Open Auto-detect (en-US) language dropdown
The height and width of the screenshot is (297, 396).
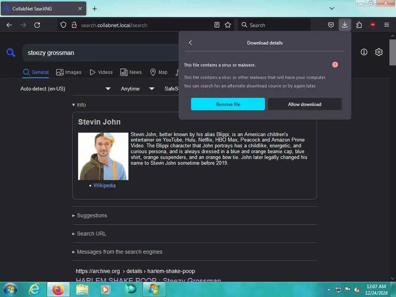pyautogui.click(x=65, y=89)
